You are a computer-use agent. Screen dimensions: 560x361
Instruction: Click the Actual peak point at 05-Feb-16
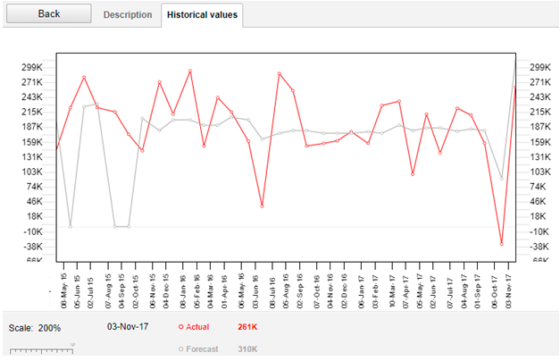(189, 71)
